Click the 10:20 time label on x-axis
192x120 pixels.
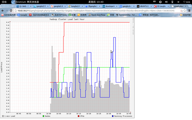89,114
